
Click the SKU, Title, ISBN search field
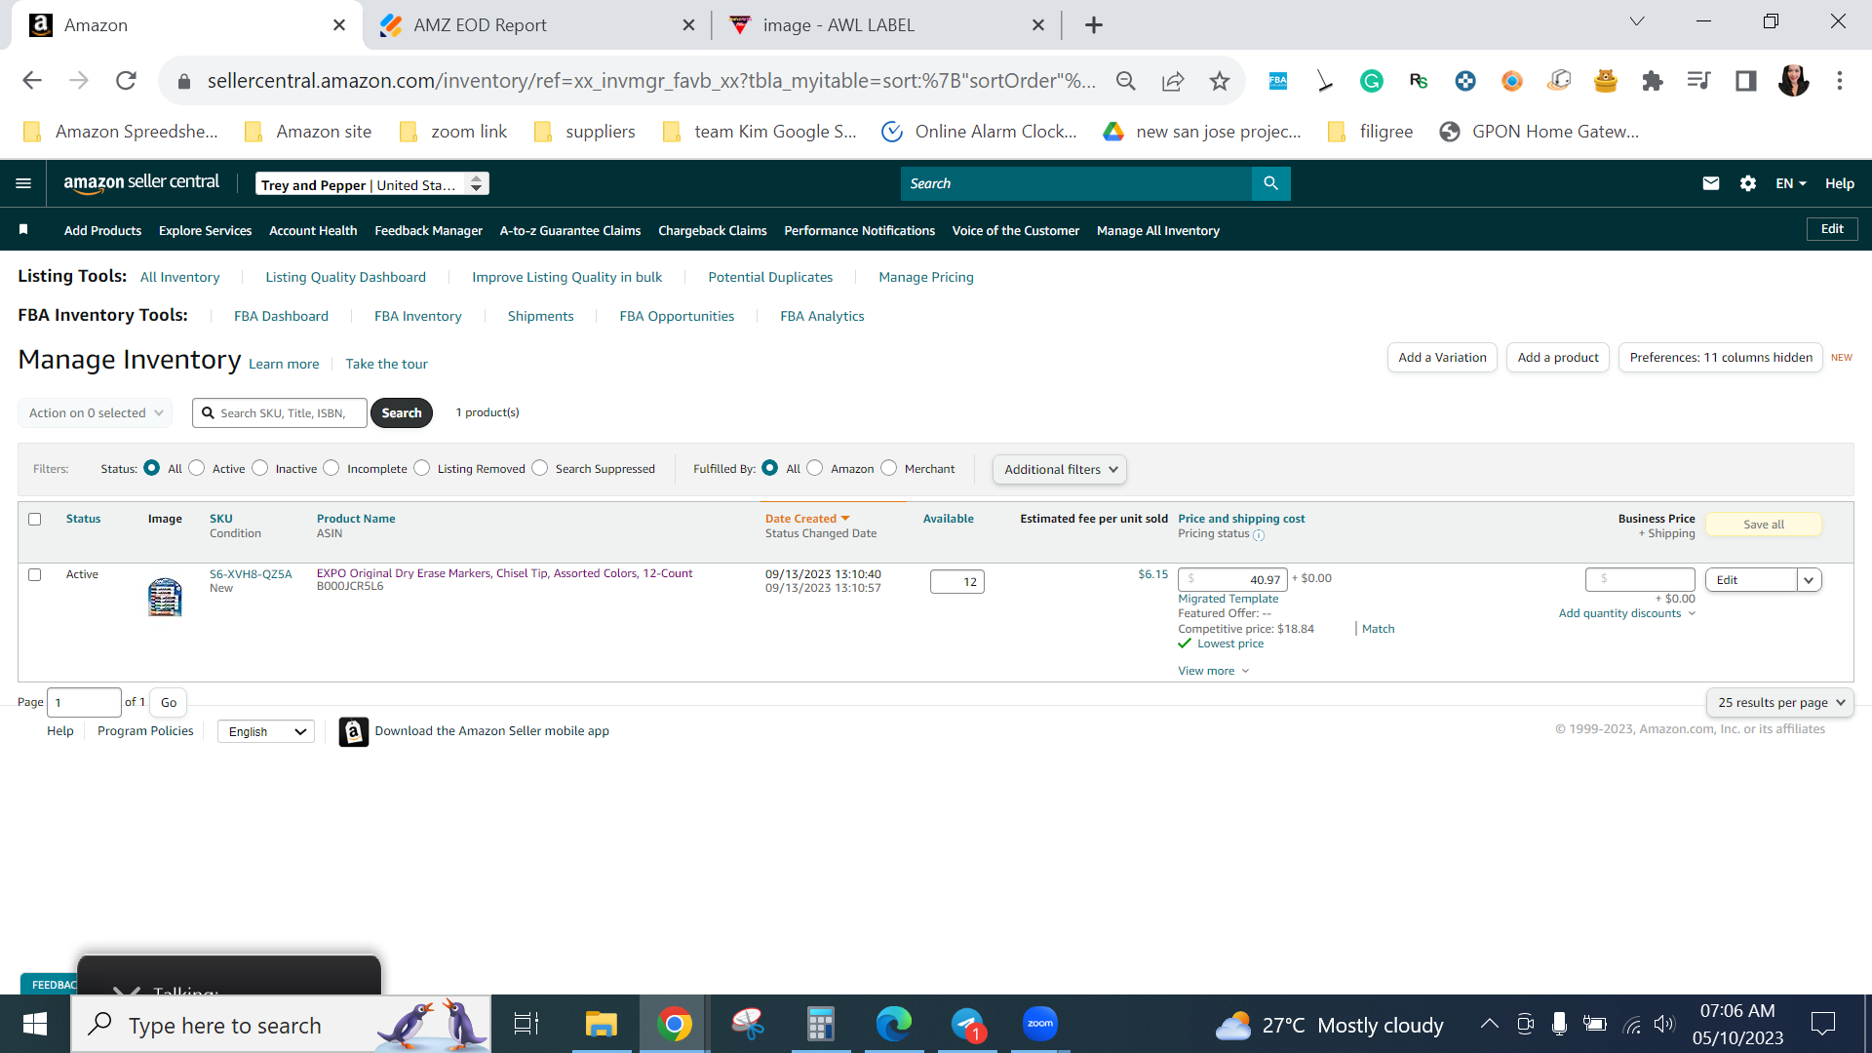[x=280, y=412]
